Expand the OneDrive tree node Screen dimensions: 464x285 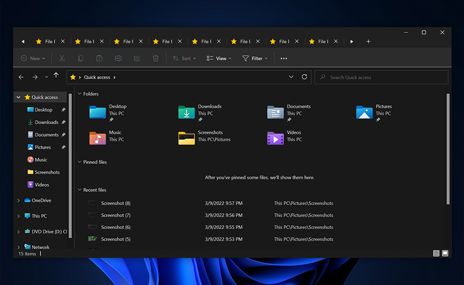19,200
